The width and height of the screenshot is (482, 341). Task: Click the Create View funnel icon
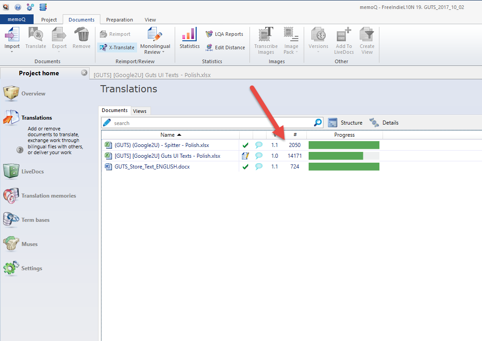pyautogui.click(x=367, y=35)
